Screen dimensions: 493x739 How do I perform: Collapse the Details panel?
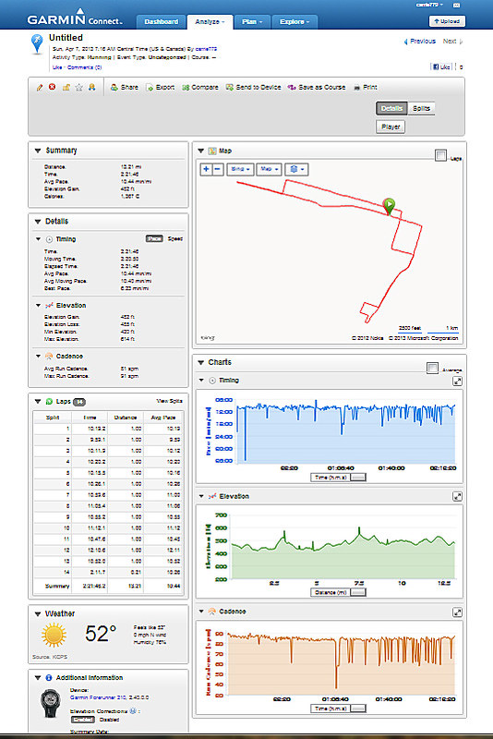38,222
